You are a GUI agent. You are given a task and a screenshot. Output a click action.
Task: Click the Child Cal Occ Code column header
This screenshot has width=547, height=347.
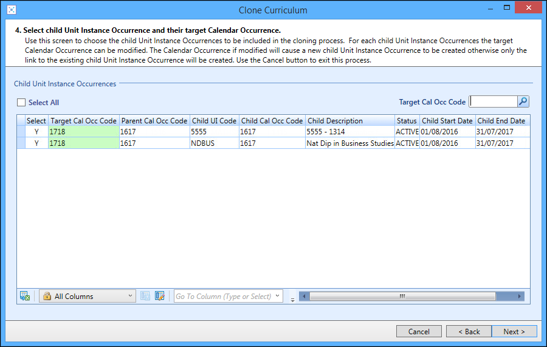(x=272, y=121)
